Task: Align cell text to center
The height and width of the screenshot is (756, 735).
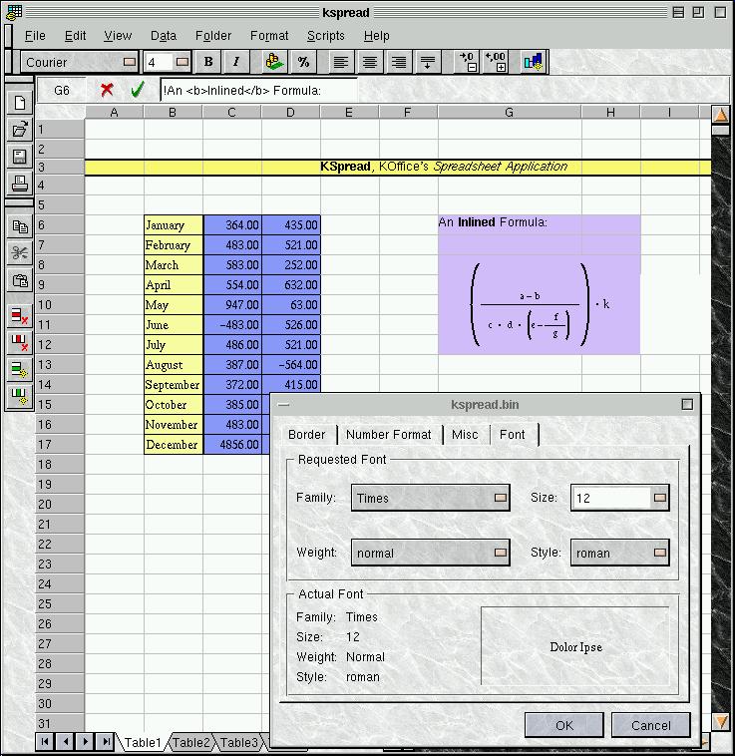Action: (x=370, y=62)
